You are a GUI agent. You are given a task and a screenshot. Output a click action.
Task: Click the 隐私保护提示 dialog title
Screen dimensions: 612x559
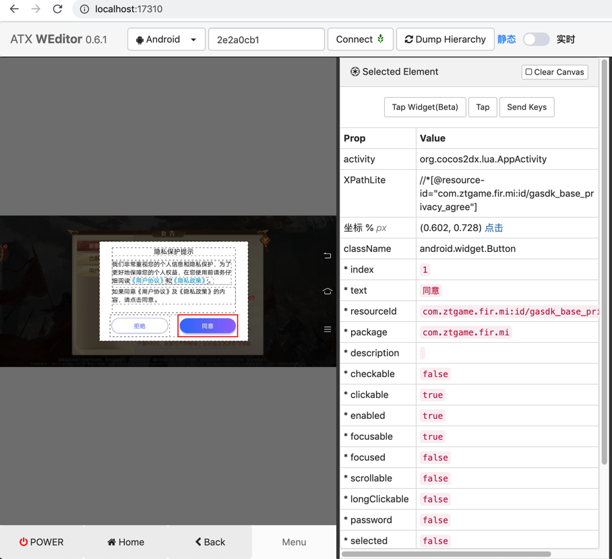pyautogui.click(x=174, y=252)
